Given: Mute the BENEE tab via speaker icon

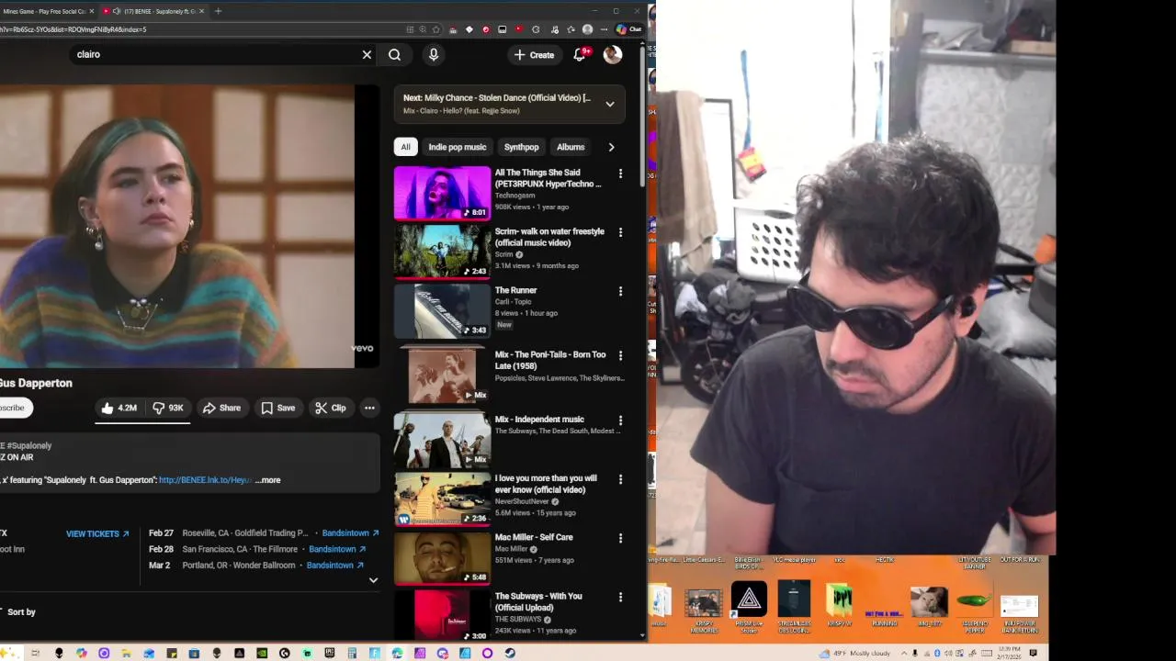Looking at the screenshot, I should click(116, 11).
